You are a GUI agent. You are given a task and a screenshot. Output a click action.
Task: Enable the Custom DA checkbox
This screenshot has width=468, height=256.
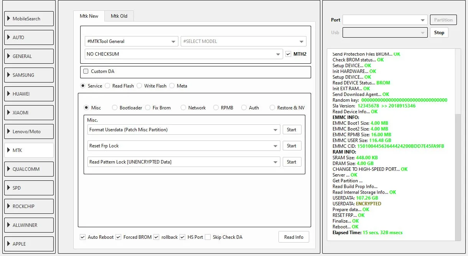pyautogui.click(x=86, y=71)
